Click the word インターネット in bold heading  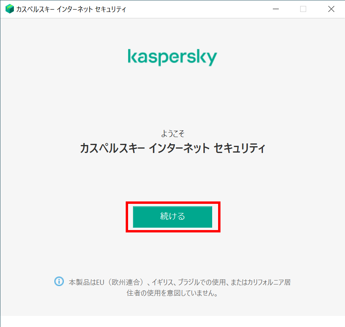pyautogui.click(x=179, y=148)
